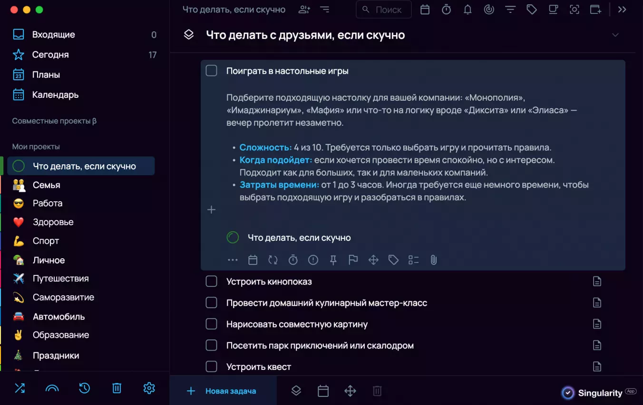
Task: Add block with plus below task note
Action: [x=211, y=209]
